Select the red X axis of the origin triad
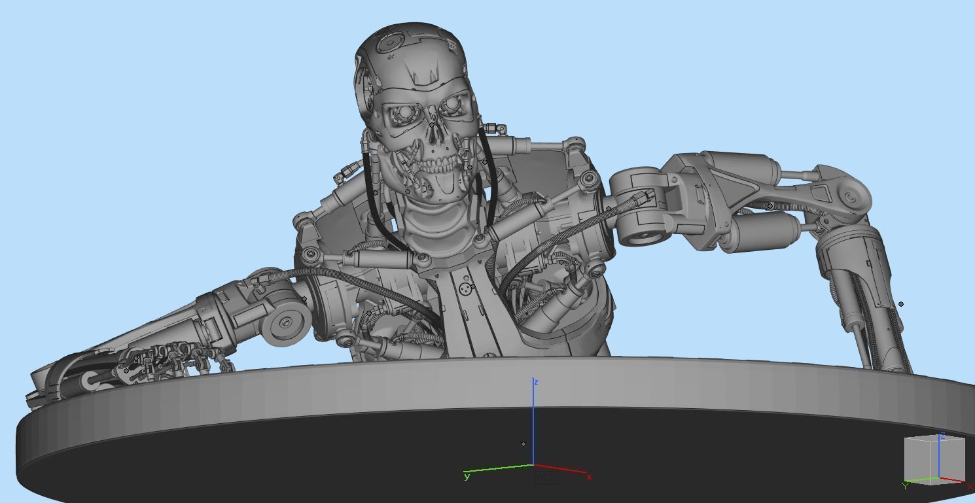Viewport: 975px width, 503px height. (x=560, y=469)
